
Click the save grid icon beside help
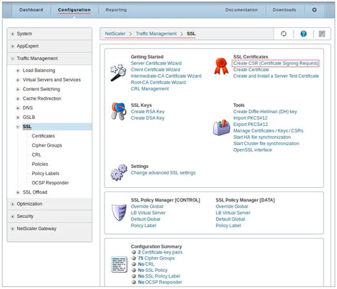[x=322, y=33]
